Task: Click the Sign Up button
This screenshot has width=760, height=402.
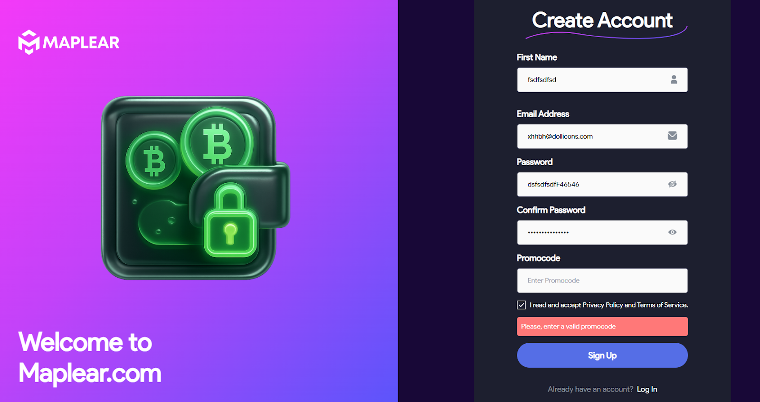Action: [x=602, y=355]
